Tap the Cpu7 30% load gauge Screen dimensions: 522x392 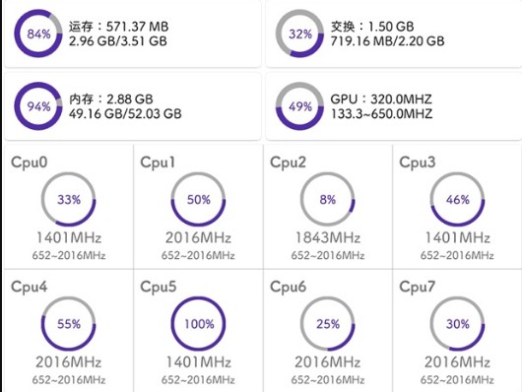click(457, 324)
